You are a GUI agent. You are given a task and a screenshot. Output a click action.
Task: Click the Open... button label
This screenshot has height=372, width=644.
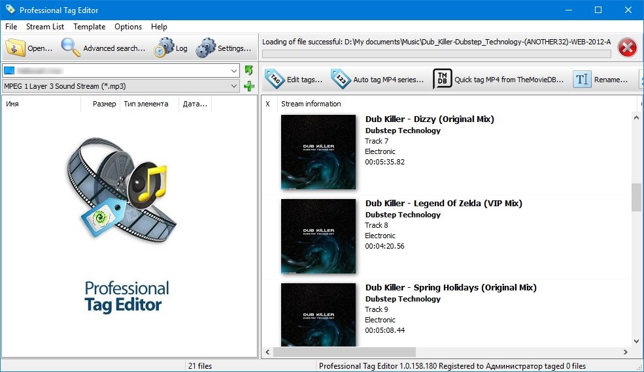coord(40,48)
